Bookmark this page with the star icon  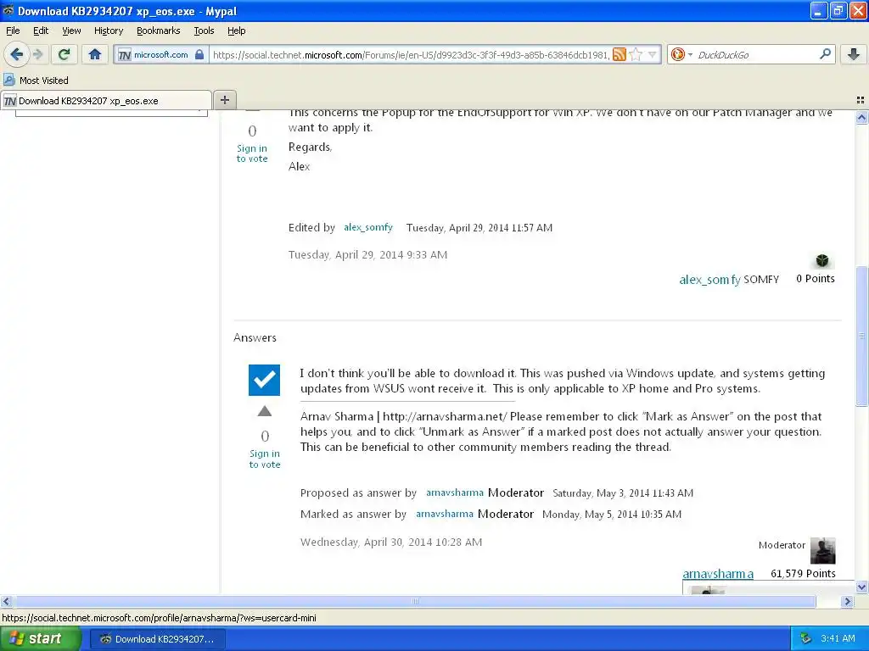636,54
